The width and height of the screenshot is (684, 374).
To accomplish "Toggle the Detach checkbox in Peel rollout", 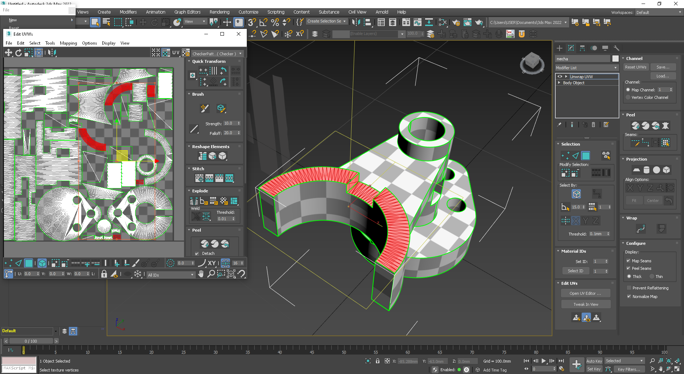I will 197,253.
